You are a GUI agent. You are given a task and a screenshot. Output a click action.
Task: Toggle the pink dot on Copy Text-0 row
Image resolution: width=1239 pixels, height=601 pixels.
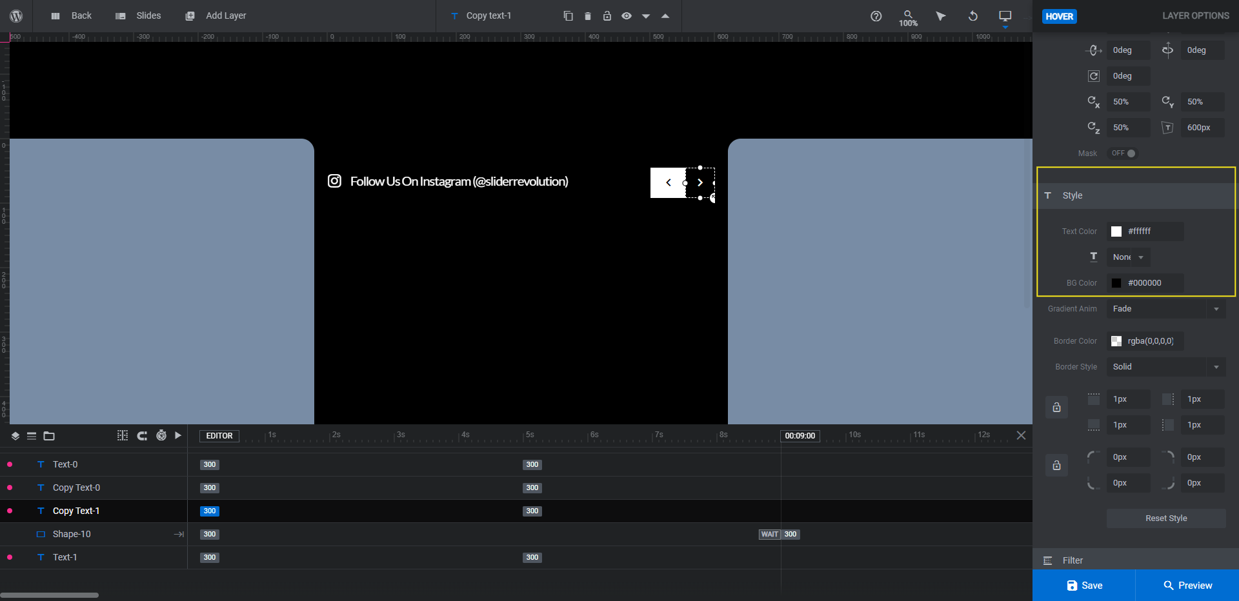point(10,488)
